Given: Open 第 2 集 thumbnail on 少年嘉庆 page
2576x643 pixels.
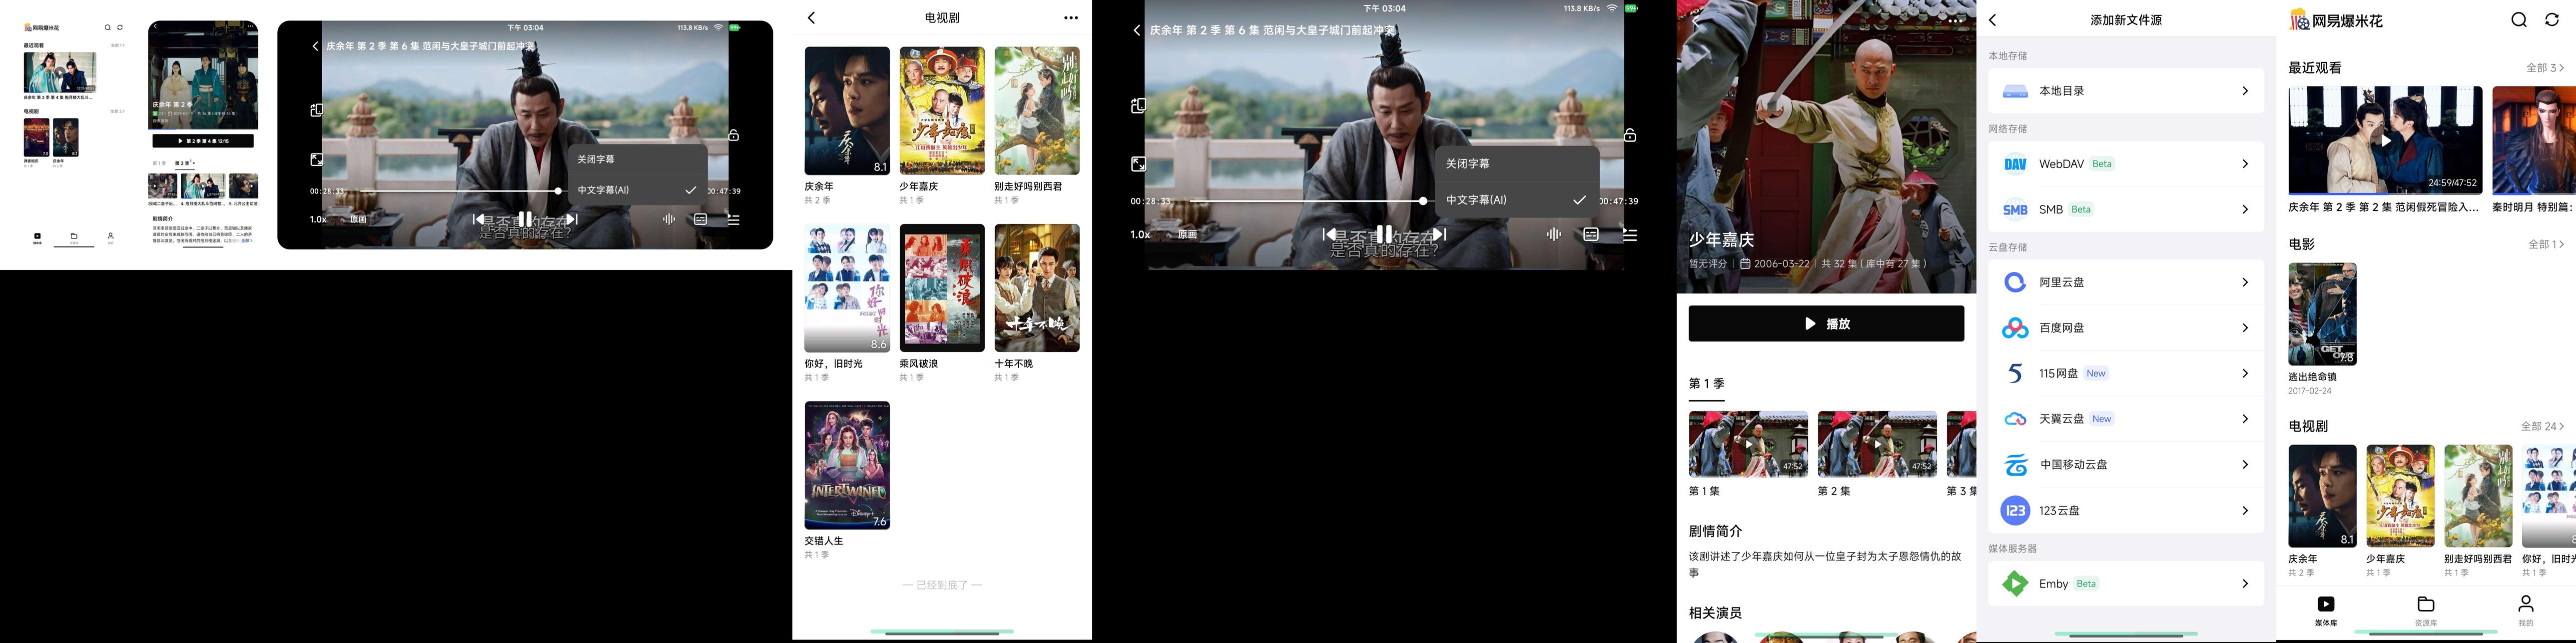Looking at the screenshot, I should [x=1877, y=444].
